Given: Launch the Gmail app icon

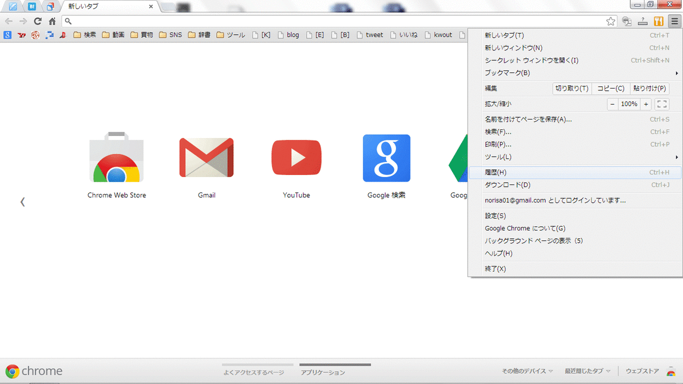Looking at the screenshot, I should 207,157.
